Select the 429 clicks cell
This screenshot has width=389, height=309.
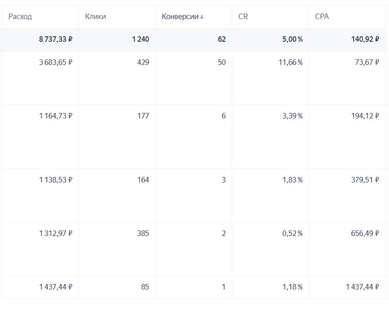[143, 62]
